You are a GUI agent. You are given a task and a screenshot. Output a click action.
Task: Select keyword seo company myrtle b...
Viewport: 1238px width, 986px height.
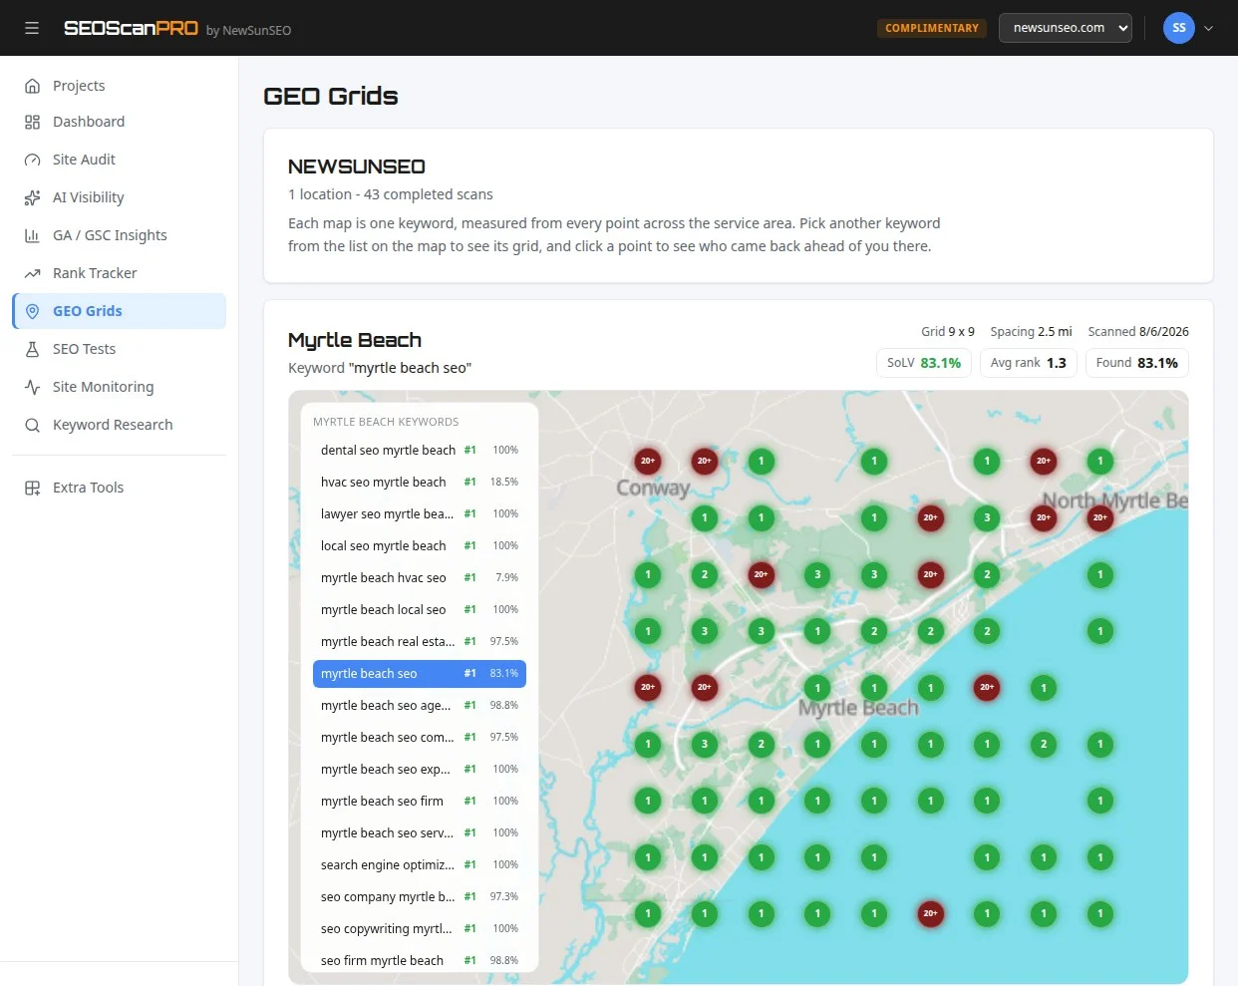[x=420, y=897]
